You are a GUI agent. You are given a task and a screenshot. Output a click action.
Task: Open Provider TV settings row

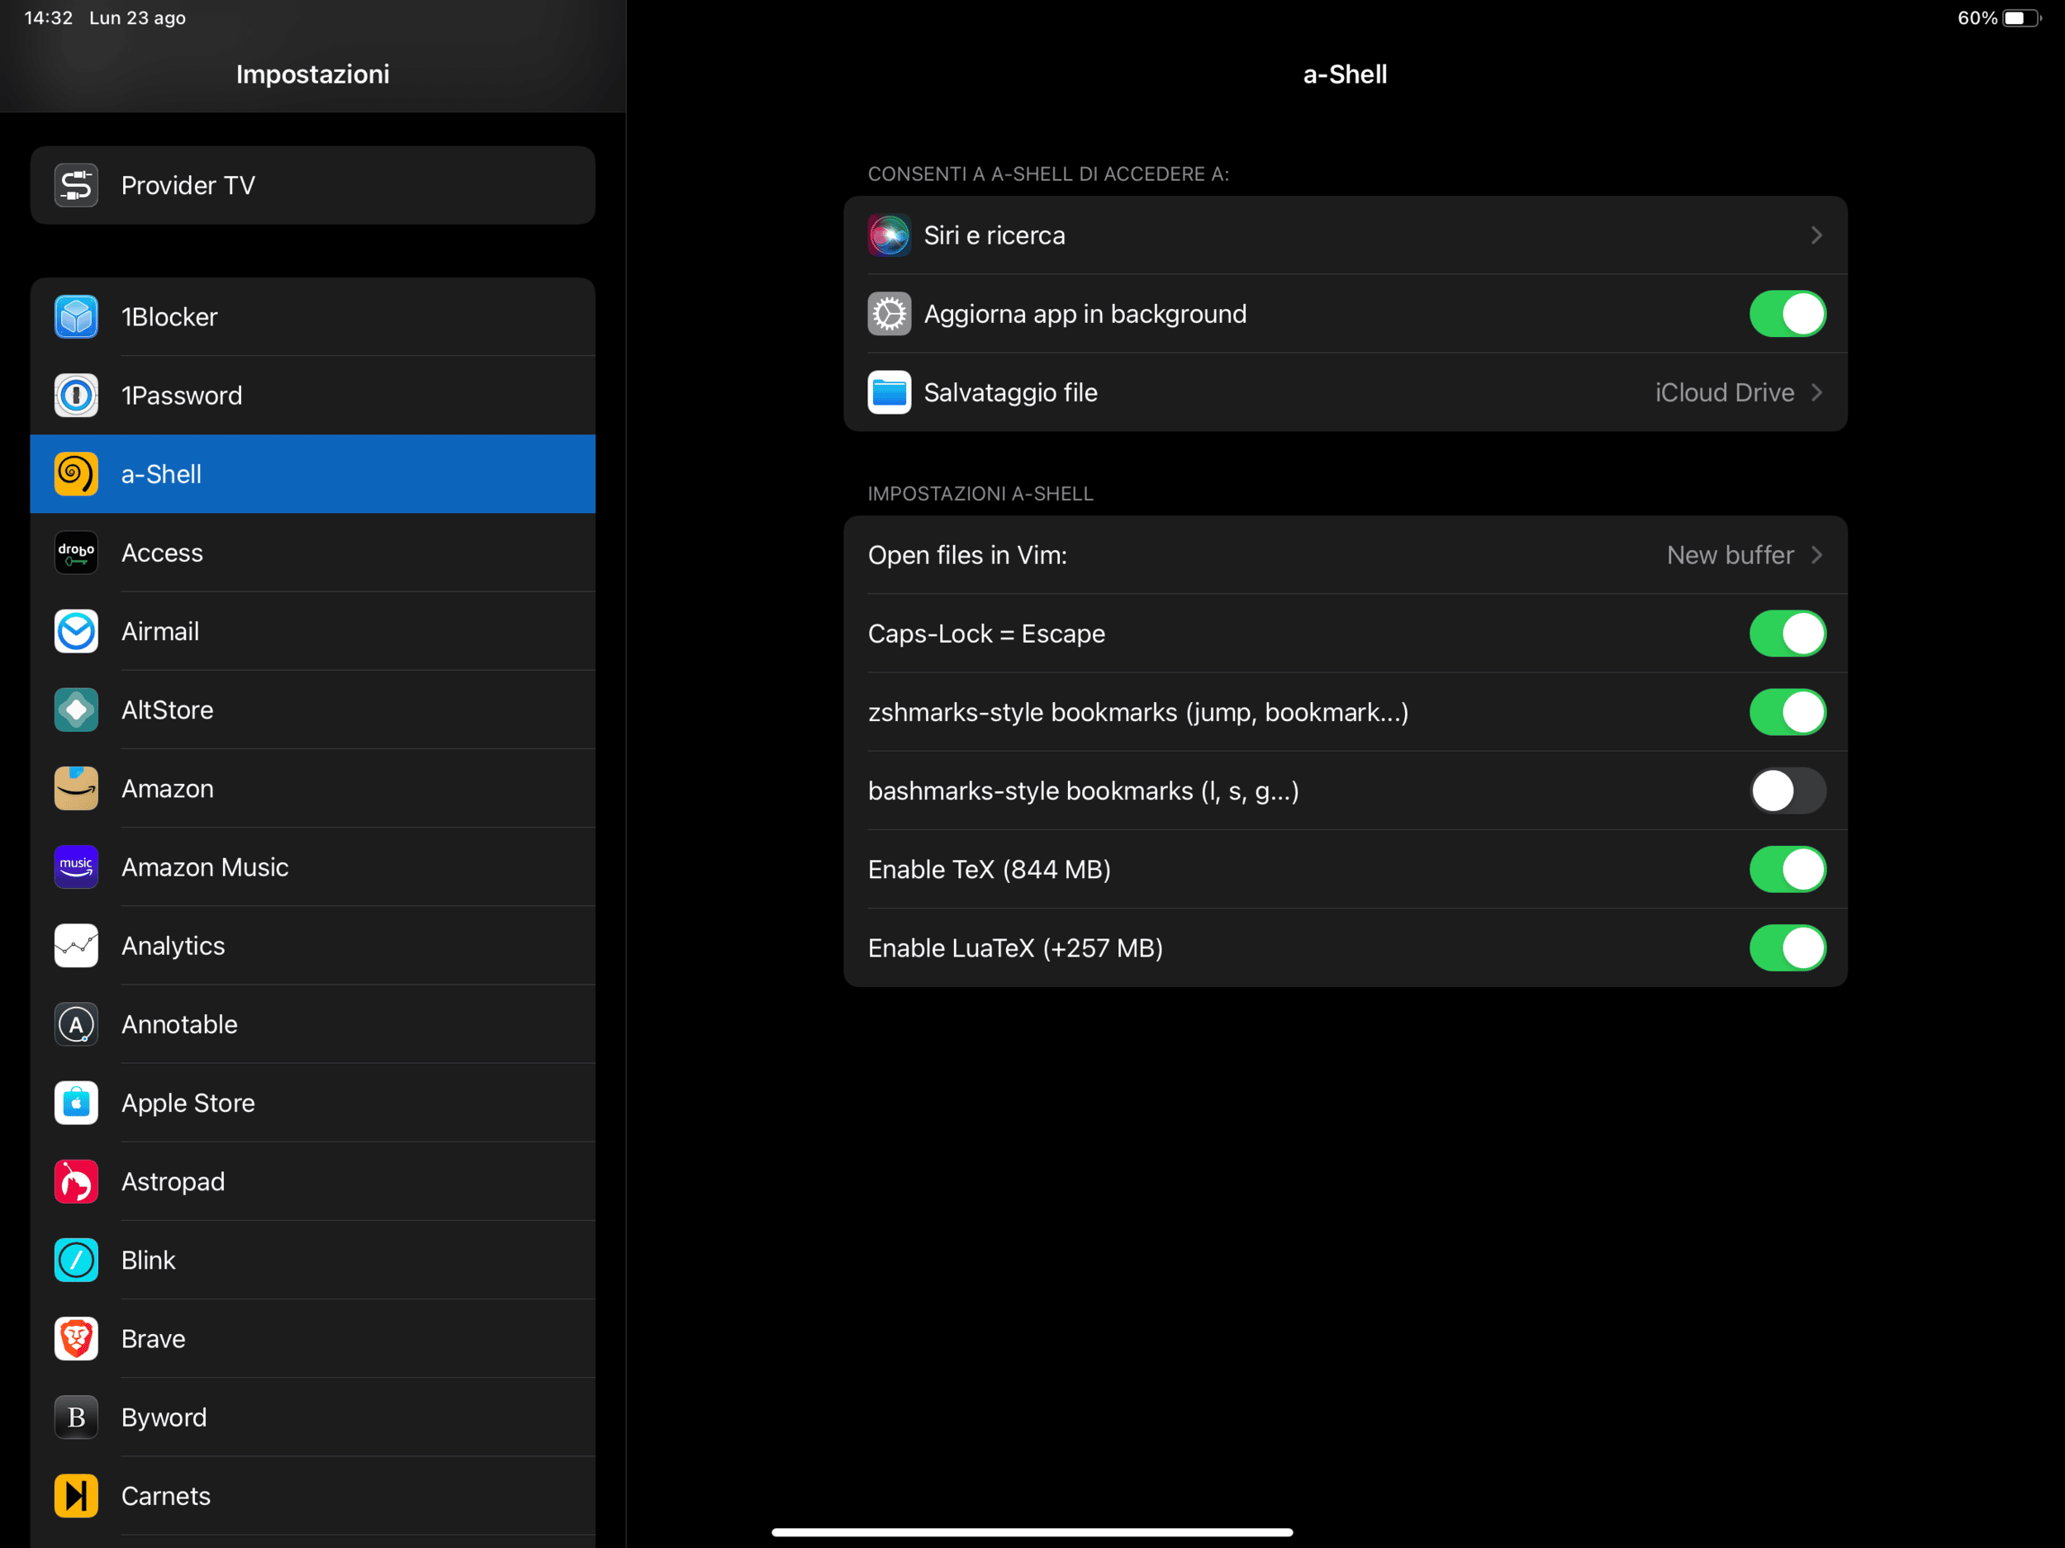[x=313, y=185]
